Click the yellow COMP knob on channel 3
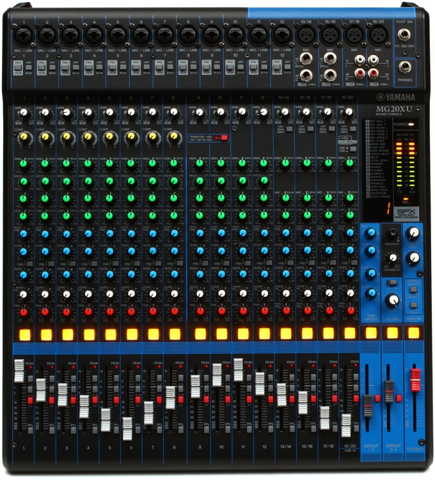This screenshot has width=435, height=480. point(66,136)
